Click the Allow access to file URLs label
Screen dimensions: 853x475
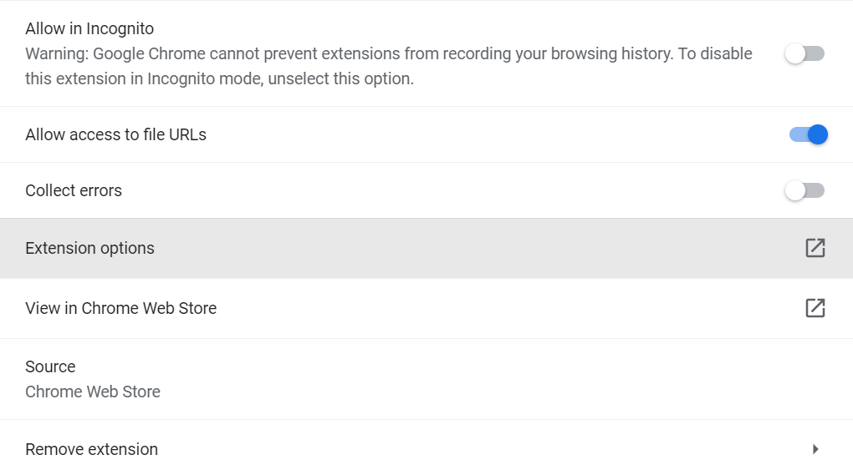click(116, 134)
